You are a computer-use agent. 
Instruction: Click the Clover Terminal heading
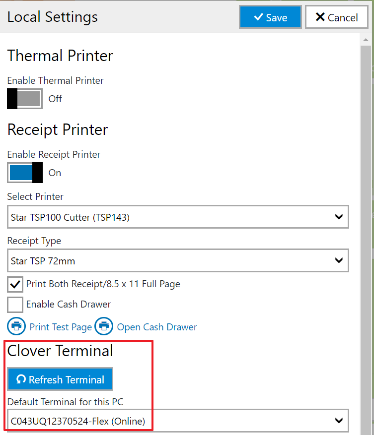[60, 350]
